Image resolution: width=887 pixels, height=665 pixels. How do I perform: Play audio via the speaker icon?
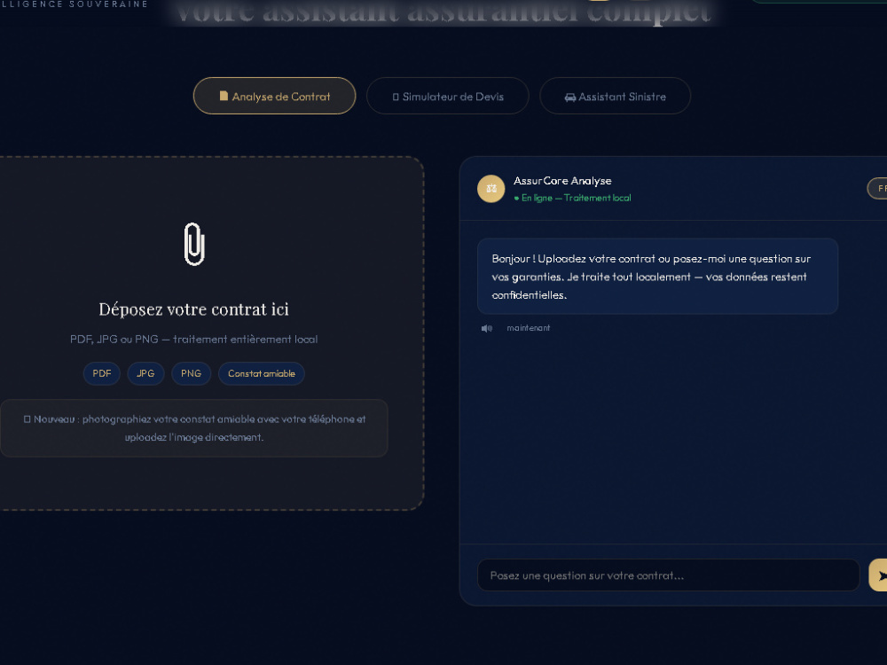486,329
